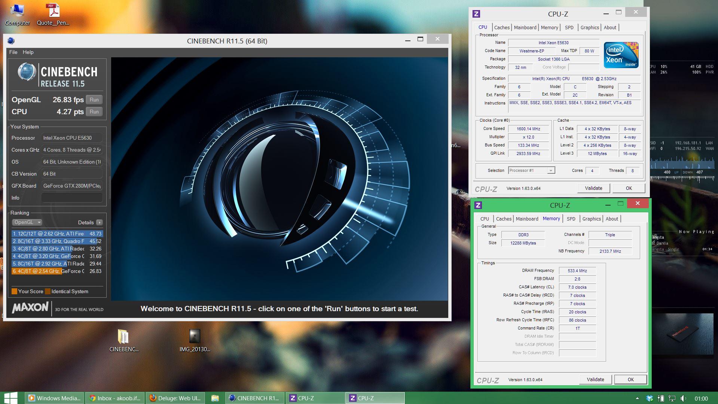This screenshot has width=718, height=404.
Task: Switch to CINEBENCH taskbar item
Action: (255, 398)
